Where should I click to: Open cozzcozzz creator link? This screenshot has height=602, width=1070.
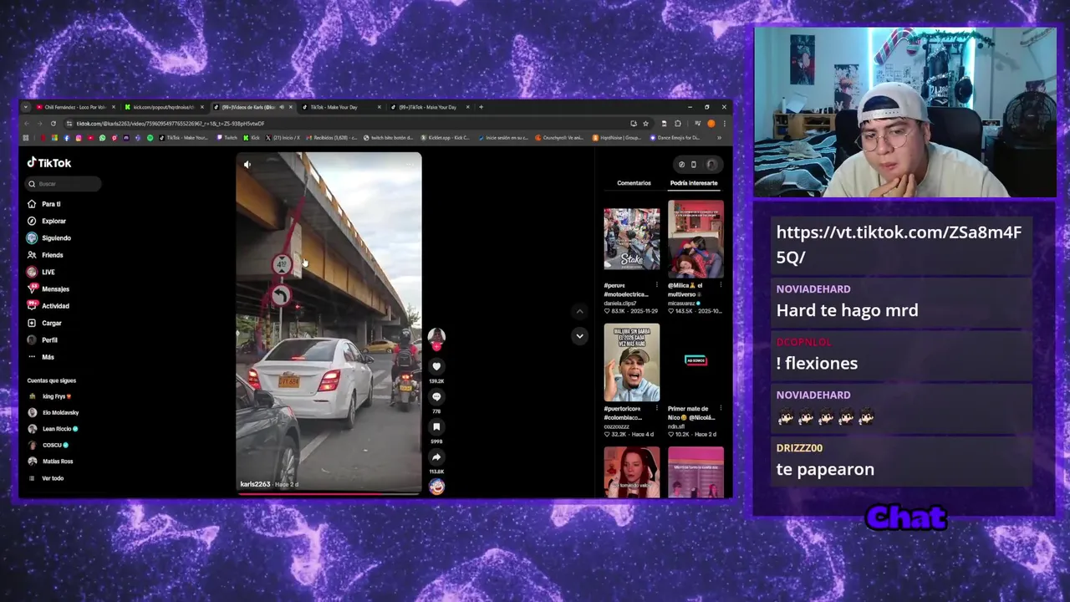619,426
